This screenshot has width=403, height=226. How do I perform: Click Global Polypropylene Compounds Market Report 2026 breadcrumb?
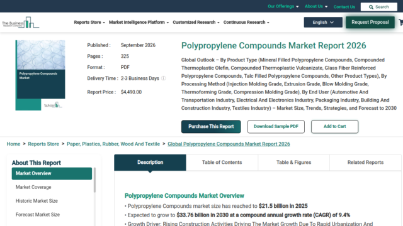[229, 144]
